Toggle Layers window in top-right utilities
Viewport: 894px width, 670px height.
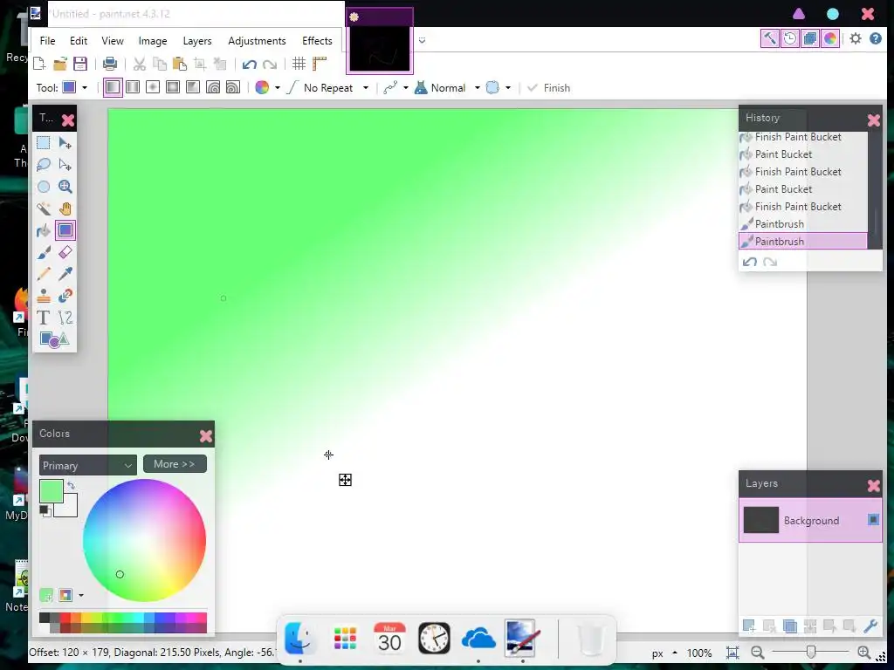click(809, 38)
